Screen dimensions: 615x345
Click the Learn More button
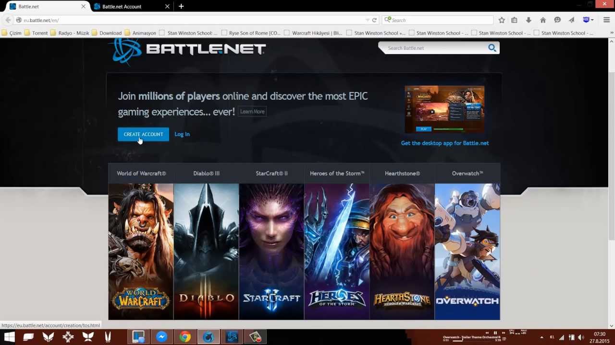(x=252, y=112)
